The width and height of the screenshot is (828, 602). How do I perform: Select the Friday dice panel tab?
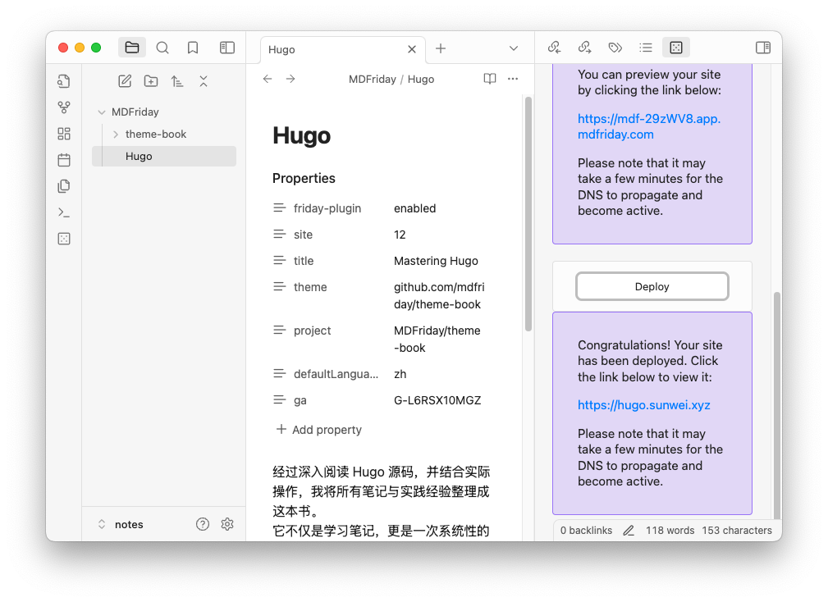(676, 48)
